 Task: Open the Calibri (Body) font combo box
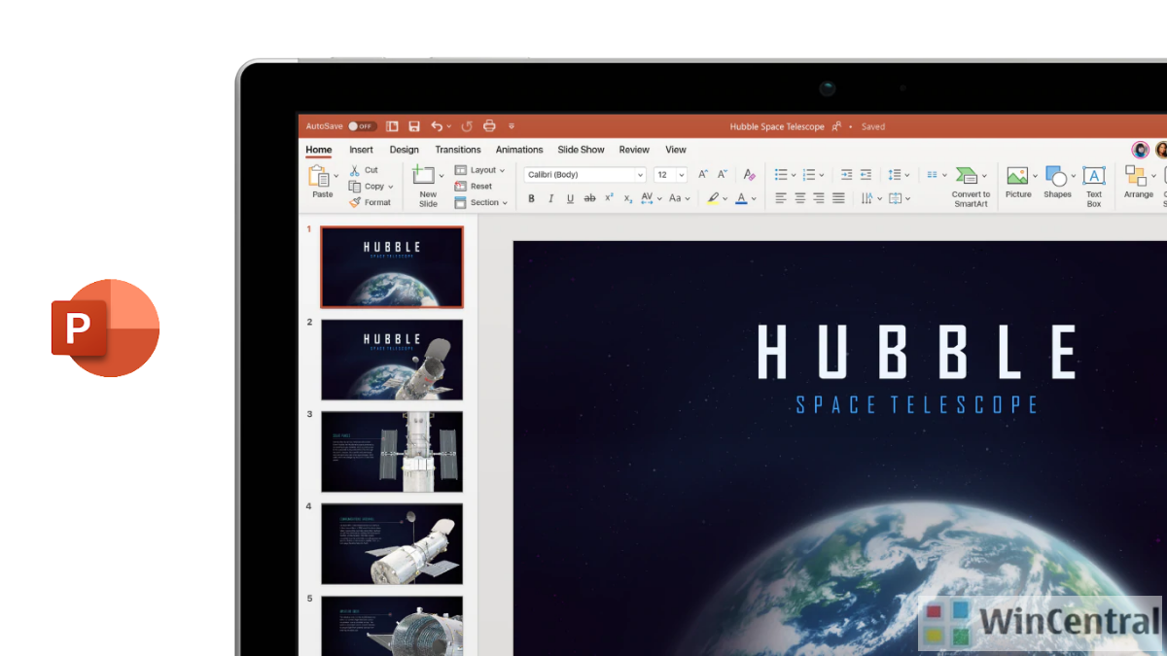click(584, 175)
